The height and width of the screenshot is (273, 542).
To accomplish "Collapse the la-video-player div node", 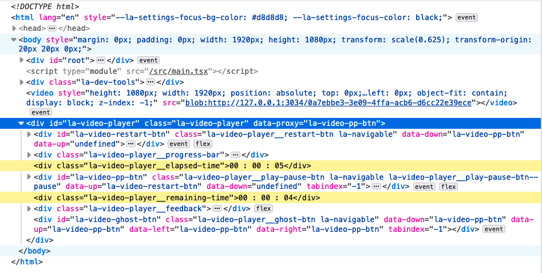I will click(21, 123).
